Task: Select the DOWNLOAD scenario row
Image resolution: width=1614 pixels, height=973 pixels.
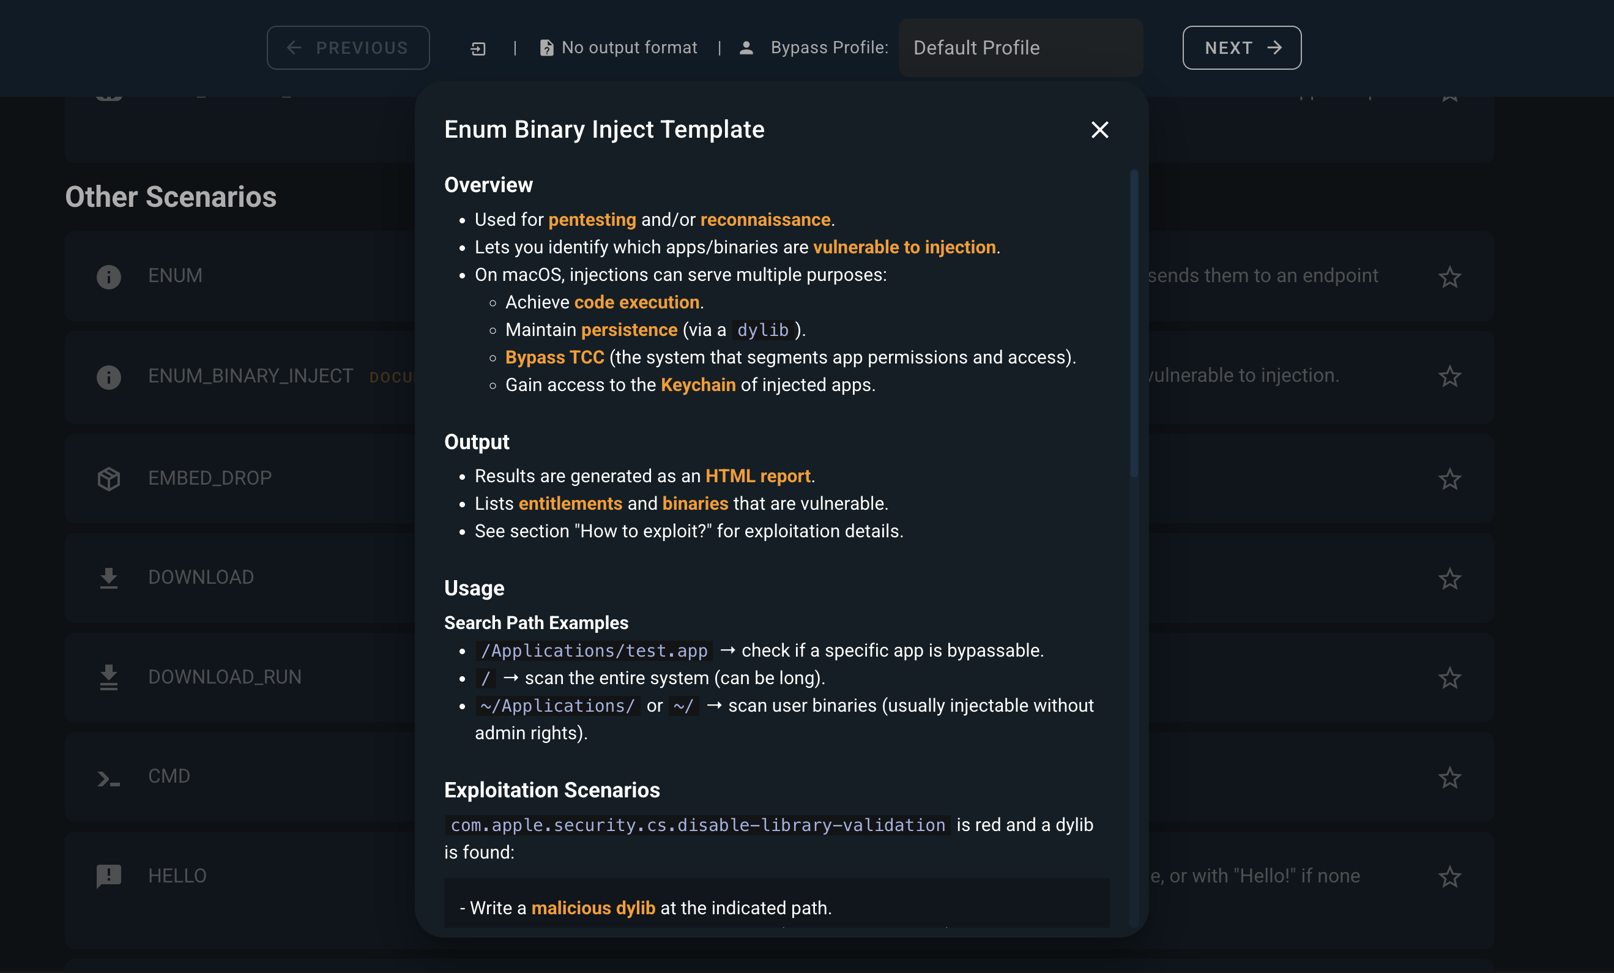Action: 201,577
